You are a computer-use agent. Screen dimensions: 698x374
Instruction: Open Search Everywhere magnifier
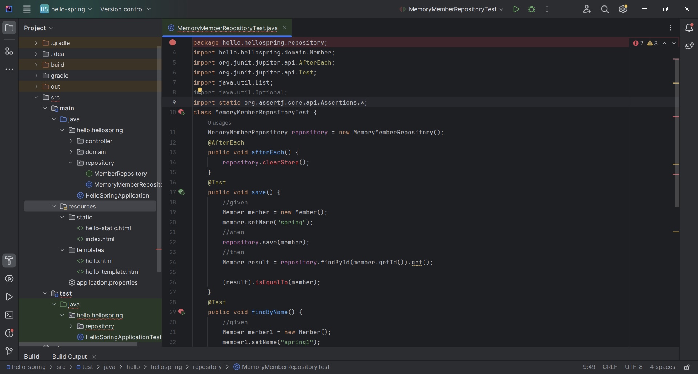(605, 9)
